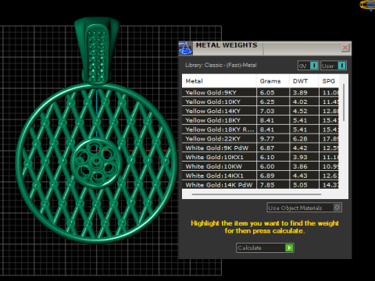375x281 pixels.
Task: Enable Use Object Materials option
Action: tap(304, 208)
